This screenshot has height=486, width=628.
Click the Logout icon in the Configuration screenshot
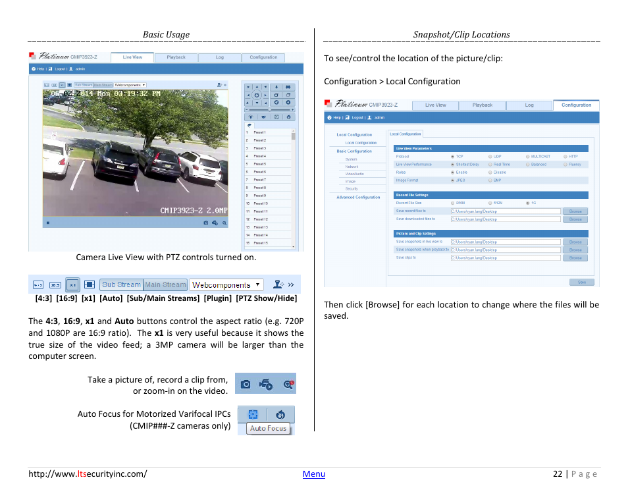pyautogui.click(x=347, y=117)
